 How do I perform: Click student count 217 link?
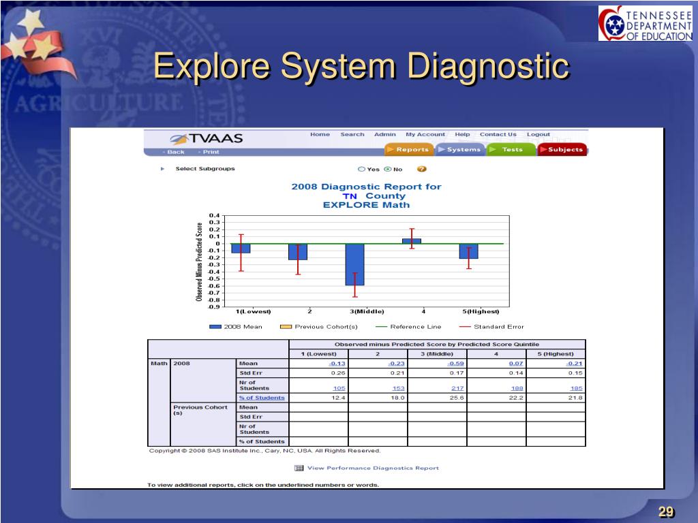click(457, 388)
